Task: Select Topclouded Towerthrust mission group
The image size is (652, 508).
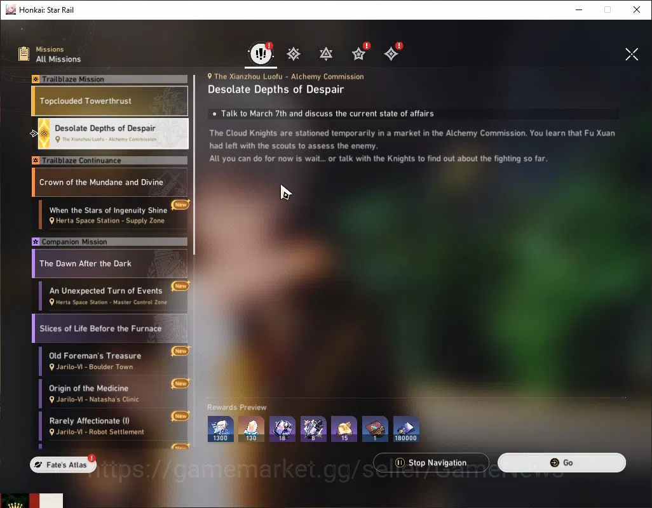Action: (110, 101)
